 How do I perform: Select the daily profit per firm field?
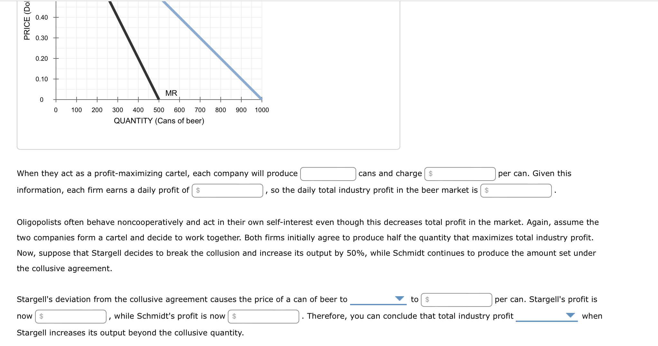coord(227,190)
